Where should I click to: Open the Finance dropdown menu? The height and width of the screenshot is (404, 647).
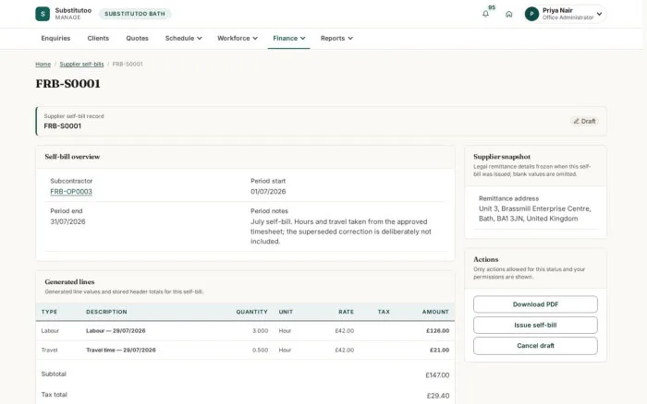coord(288,39)
